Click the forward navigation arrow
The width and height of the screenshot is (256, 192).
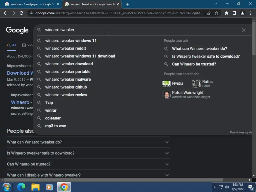(13, 13)
